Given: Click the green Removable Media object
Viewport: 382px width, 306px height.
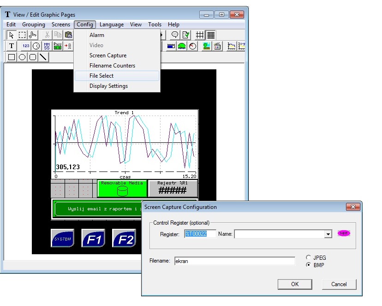Looking at the screenshot, I should point(122,189).
